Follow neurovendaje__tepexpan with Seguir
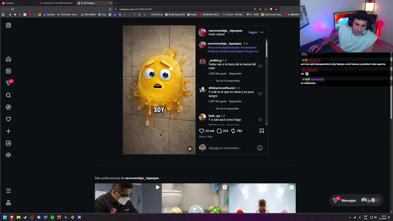This screenshot has height=221, width=393. [253, 32]
